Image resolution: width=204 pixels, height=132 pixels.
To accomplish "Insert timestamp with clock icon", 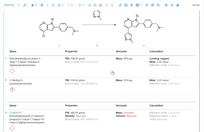I will [147, 5].
